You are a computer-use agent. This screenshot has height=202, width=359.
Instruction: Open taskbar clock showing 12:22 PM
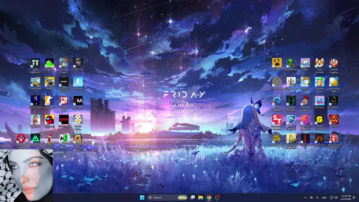tap(346, 198)
